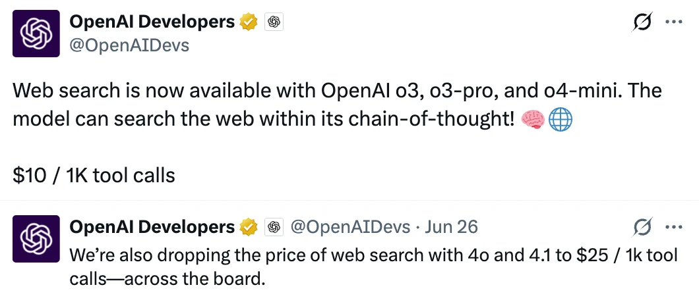This screenshot has width=699, height=304.
Task: Open the reply tweet's three-dot More menu
Action: pos(673,227)
